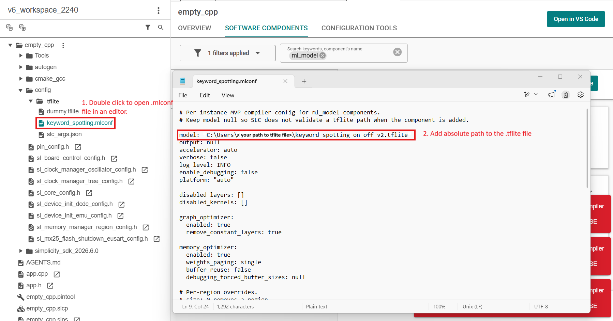Open the '1 filters applied' dropdown

pyautogui.click(x=227, y=53)
